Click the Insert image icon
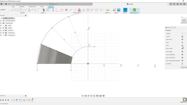Viewport: 187px width, 105px height. [x=119, y=10]
